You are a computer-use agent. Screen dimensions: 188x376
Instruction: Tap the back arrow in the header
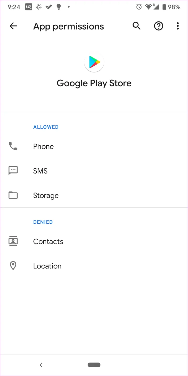[x=13, y=26]
